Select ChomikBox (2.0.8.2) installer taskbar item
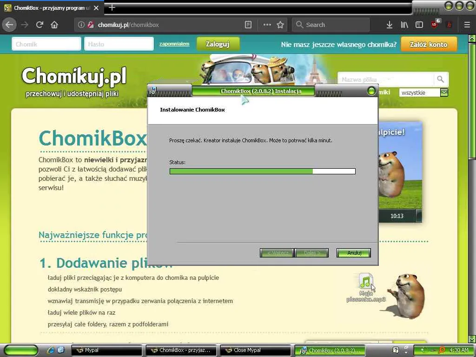This screenshot has height=357, width=476. point(330,350)
